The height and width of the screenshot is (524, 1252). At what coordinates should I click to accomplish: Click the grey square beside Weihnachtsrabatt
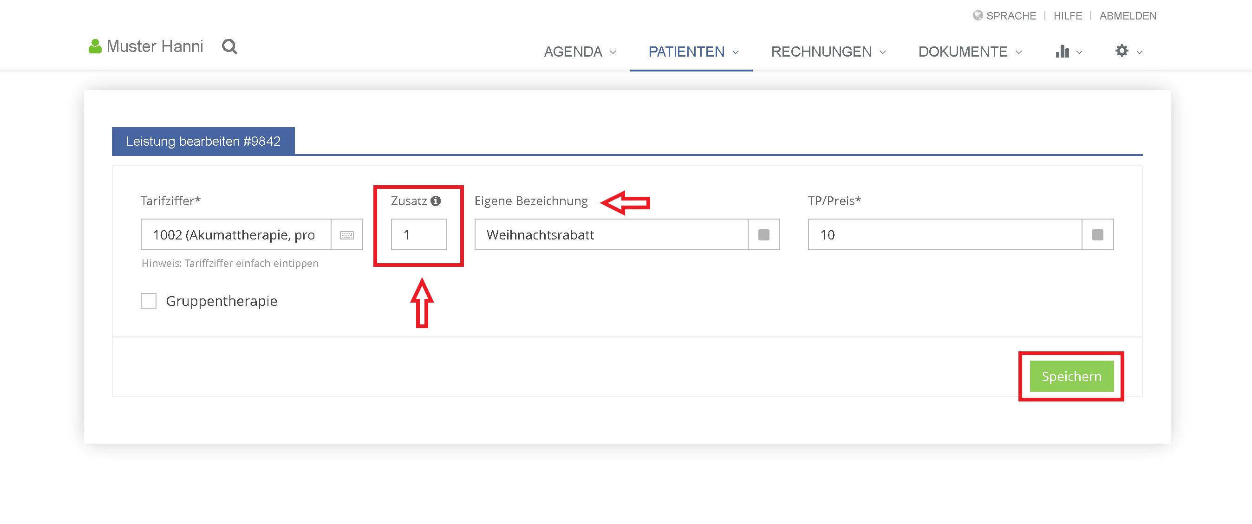[x=763, y=235]
